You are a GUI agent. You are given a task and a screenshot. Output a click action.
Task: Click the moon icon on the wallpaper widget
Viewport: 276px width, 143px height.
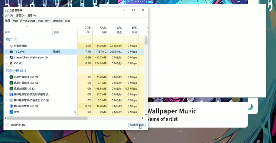pos(250,107)
